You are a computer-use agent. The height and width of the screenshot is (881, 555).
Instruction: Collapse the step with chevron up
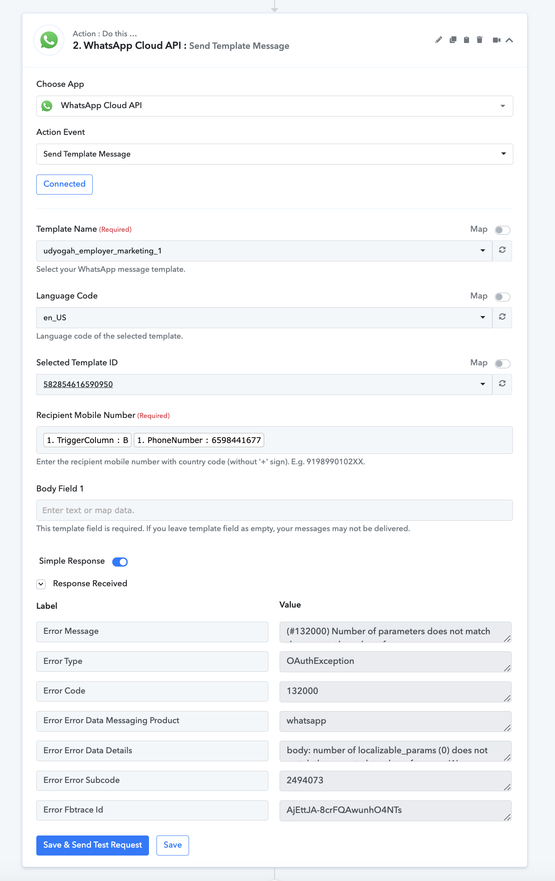pyautogui.click(x=509, y=40)
